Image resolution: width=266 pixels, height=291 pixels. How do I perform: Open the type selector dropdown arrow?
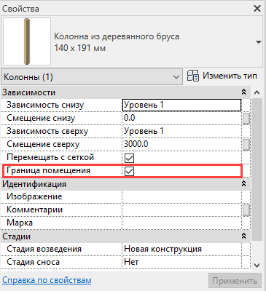click(x=259, y=42)
